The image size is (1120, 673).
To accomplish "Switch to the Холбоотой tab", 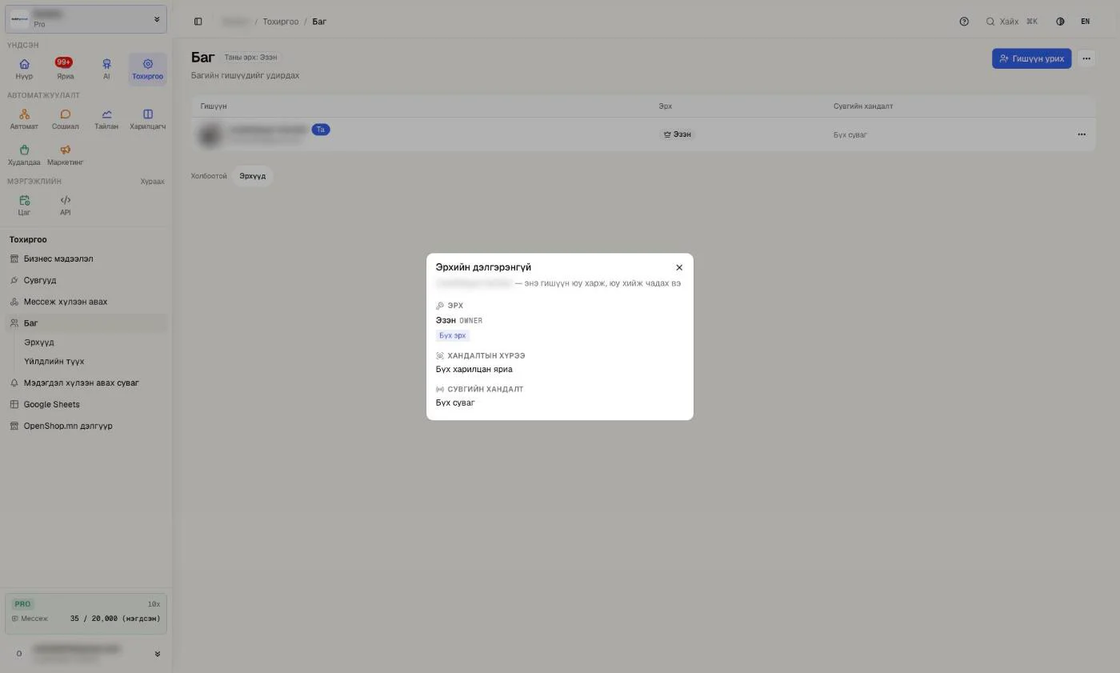I will (x=209, y=176).
